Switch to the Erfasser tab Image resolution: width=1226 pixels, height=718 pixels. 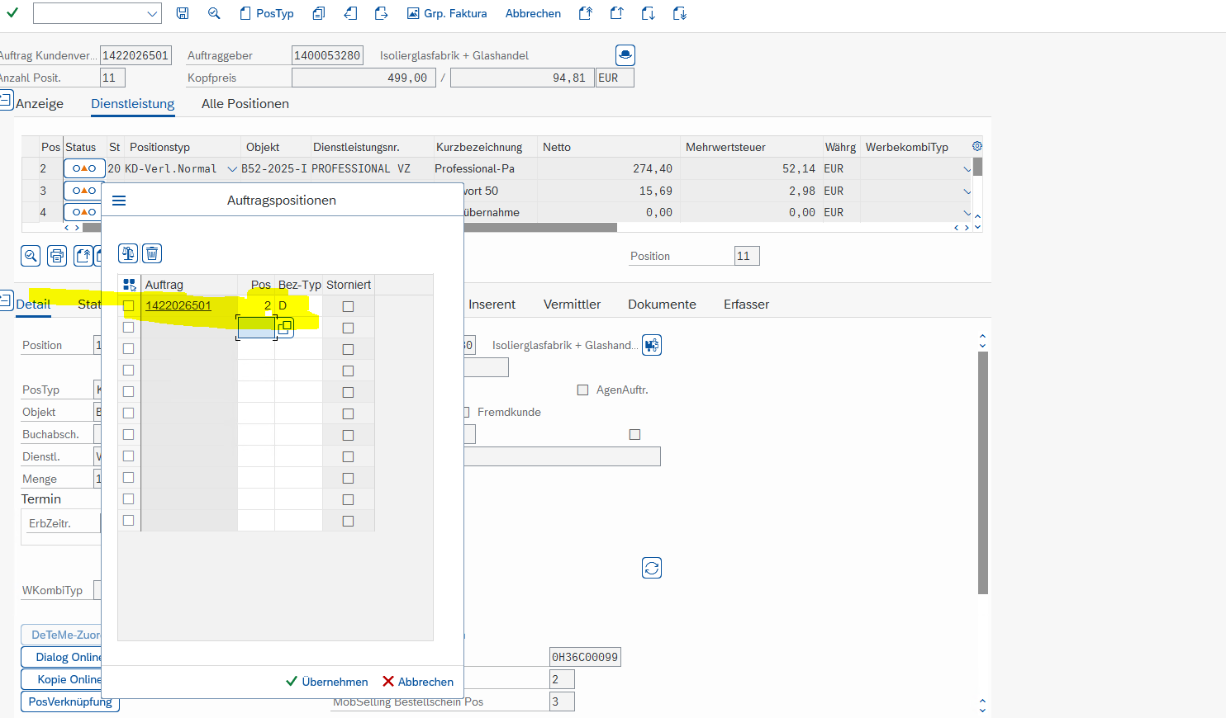coord(746,304)
